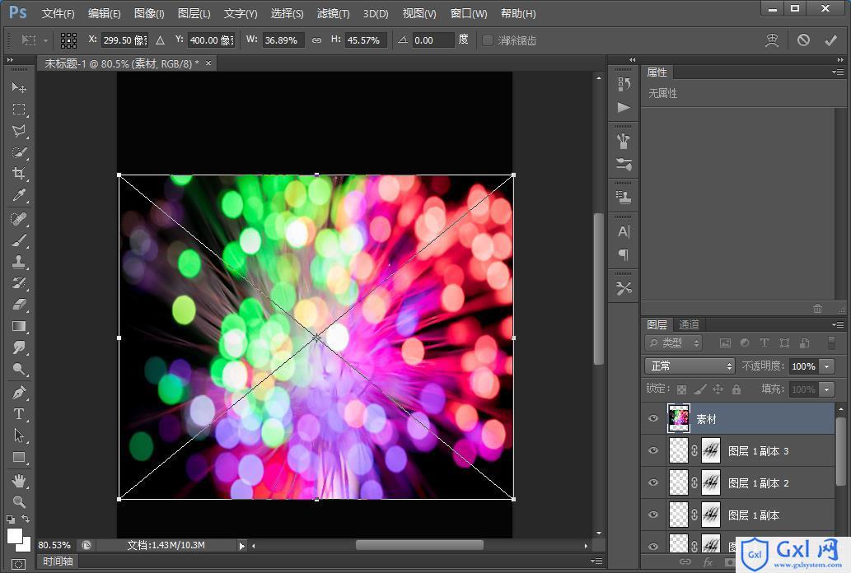Open the 图层 panel options menu

[x=838, y=324]
